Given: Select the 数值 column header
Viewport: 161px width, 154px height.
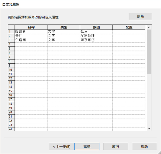Looking at the screenshot, I should [96, 27].
